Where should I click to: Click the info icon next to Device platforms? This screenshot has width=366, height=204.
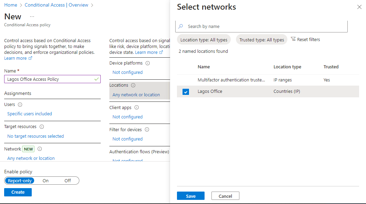pos(148,63)
